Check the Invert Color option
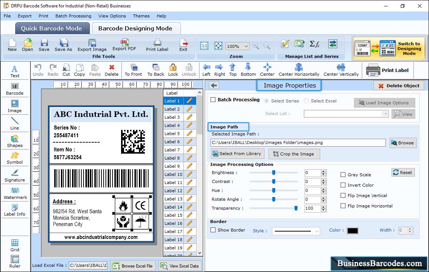 tap(343, 185)
